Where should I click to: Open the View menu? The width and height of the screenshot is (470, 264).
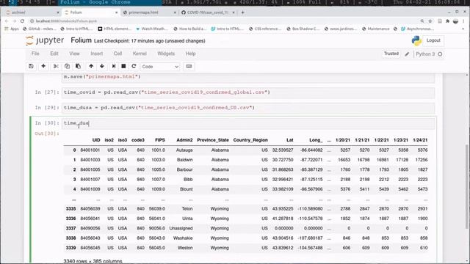point(74,54)
